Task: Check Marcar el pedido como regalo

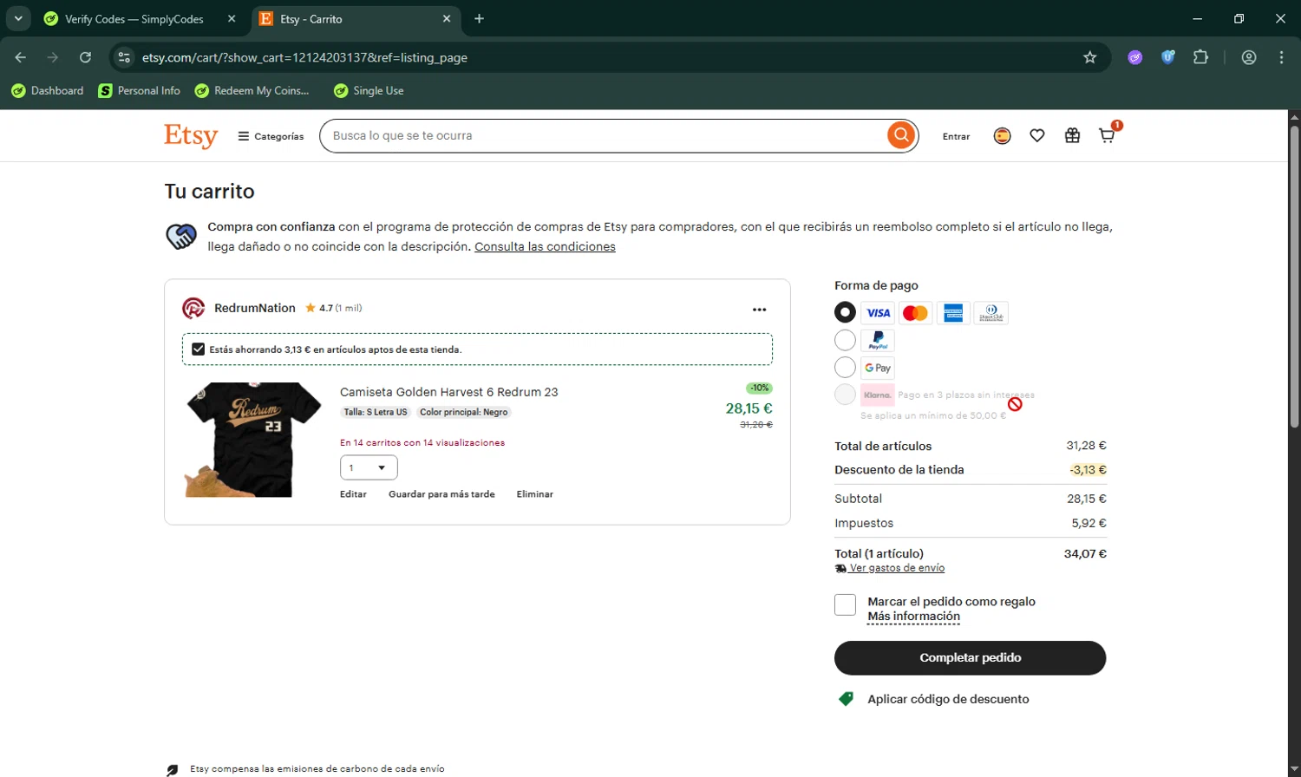Action: point(845,604)
